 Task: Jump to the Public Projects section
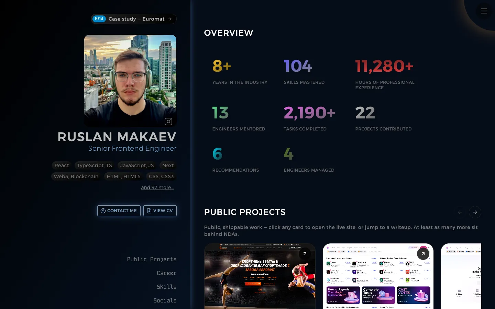point(152,260)
